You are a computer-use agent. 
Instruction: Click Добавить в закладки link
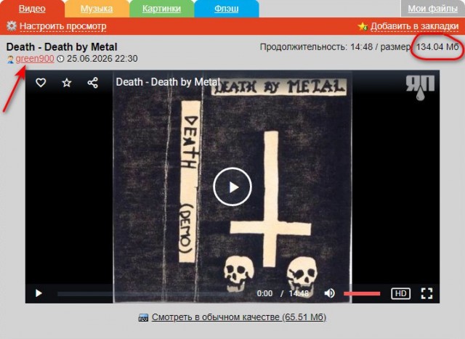coord(415,26)
